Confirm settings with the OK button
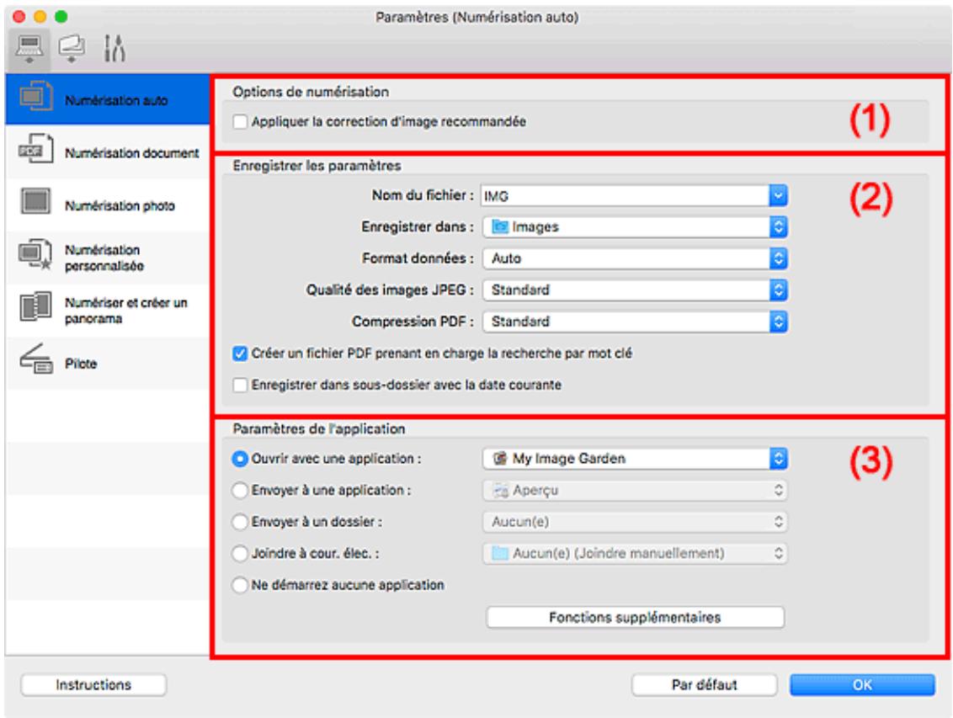This screenshot has height=718, width=953. 862,685
